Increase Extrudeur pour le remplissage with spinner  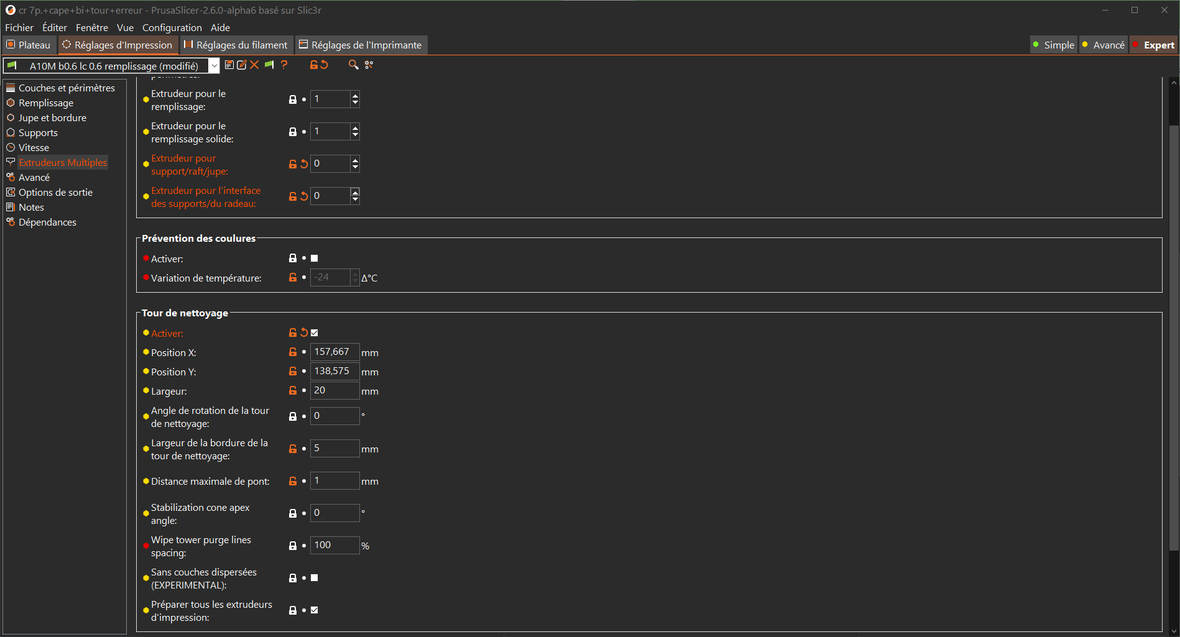[354, 96]
